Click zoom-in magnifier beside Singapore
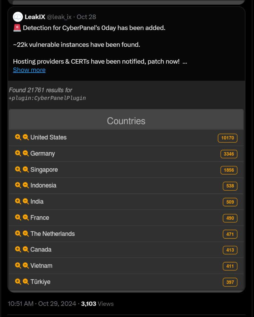Viewport: 254px width, 317px height. [x=18, y=169]
